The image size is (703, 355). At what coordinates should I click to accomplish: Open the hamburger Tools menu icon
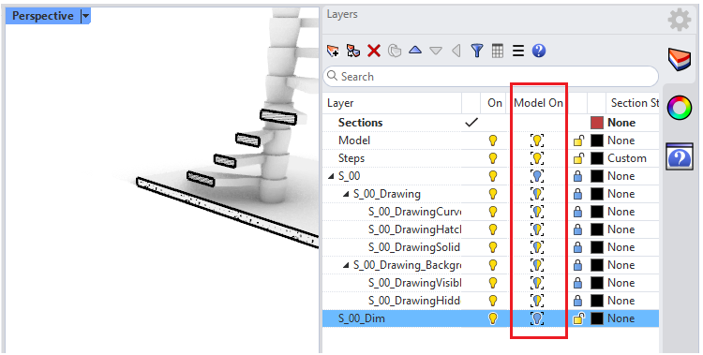click(518, 51)
